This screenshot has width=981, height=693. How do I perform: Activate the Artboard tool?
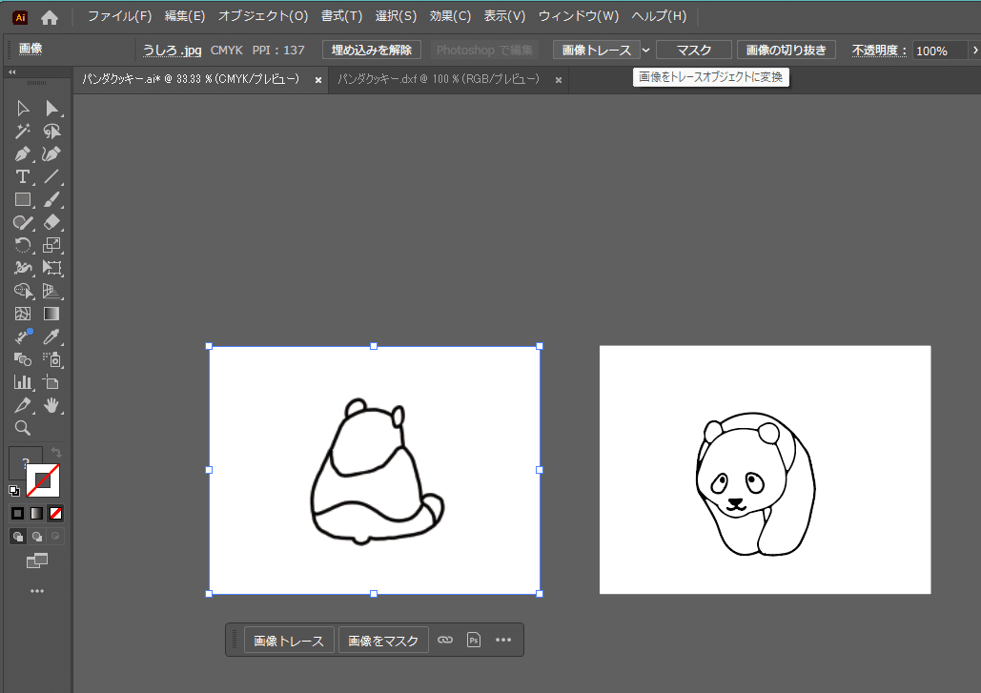click(x=51, y=382)
